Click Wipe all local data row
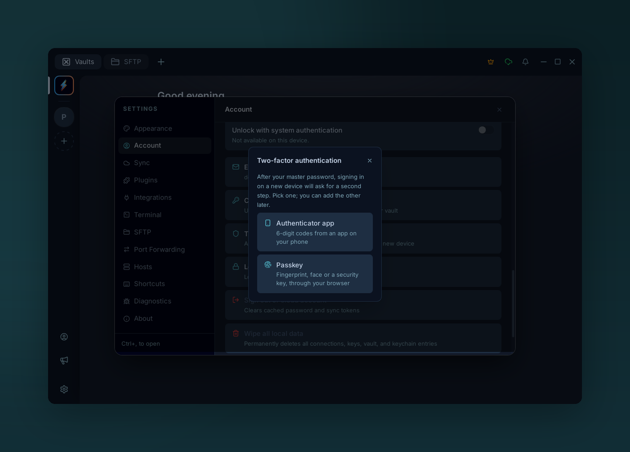This screenshot has width=630, height=452. 363,338
